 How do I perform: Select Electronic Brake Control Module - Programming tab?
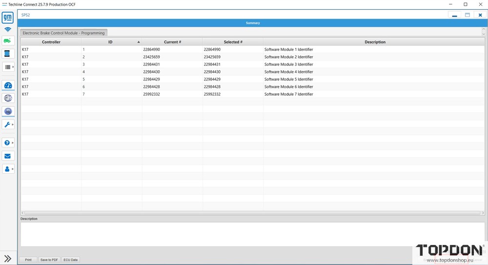click(x=63, y=33)
